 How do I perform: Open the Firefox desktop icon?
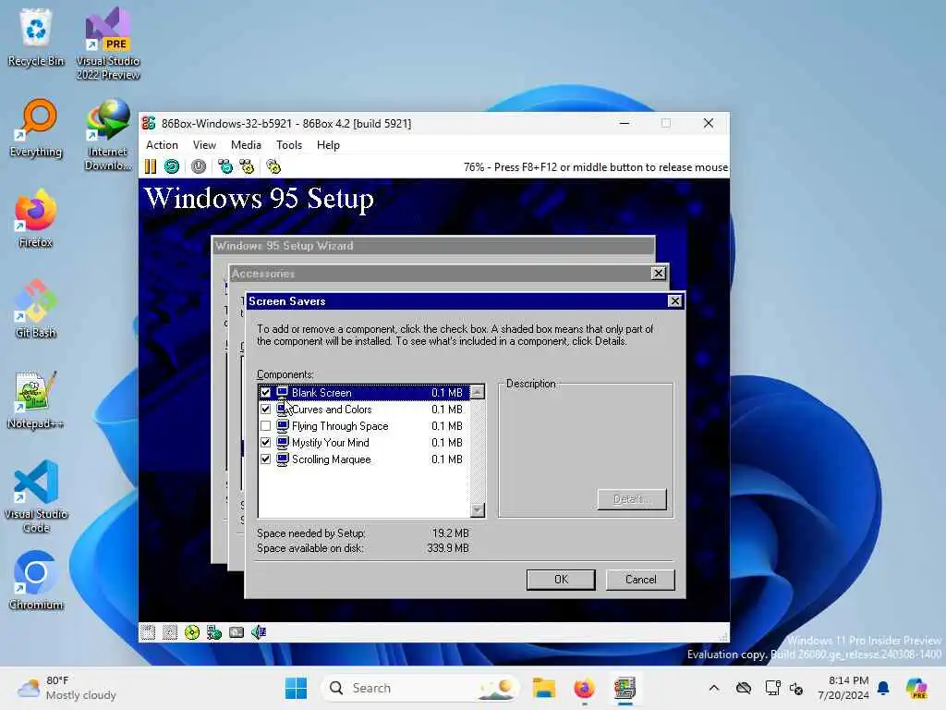(x=36, y=218)
